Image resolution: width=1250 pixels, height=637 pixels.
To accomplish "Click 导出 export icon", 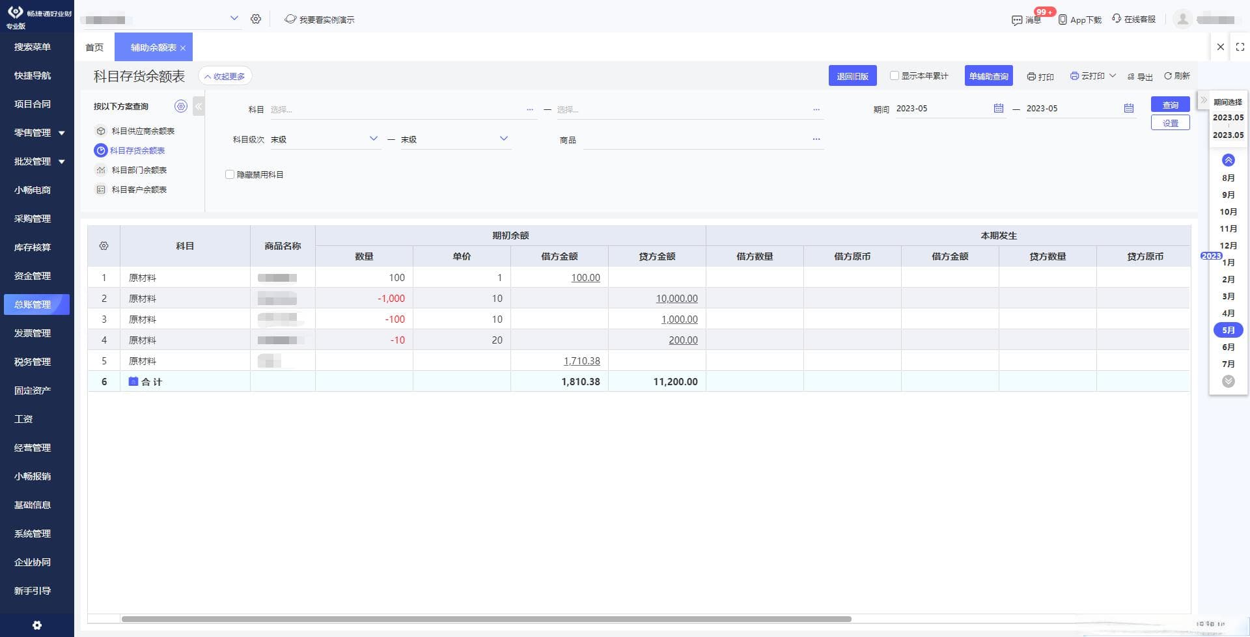I will [x=1131, y=77].
